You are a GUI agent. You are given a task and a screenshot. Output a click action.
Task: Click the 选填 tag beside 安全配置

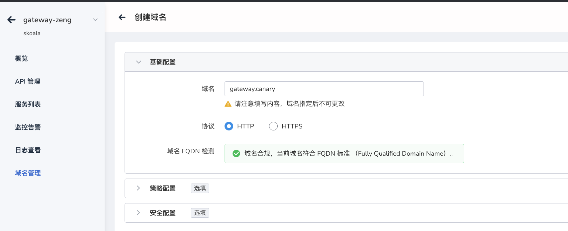pyautogui.click(x=200, y=213)
